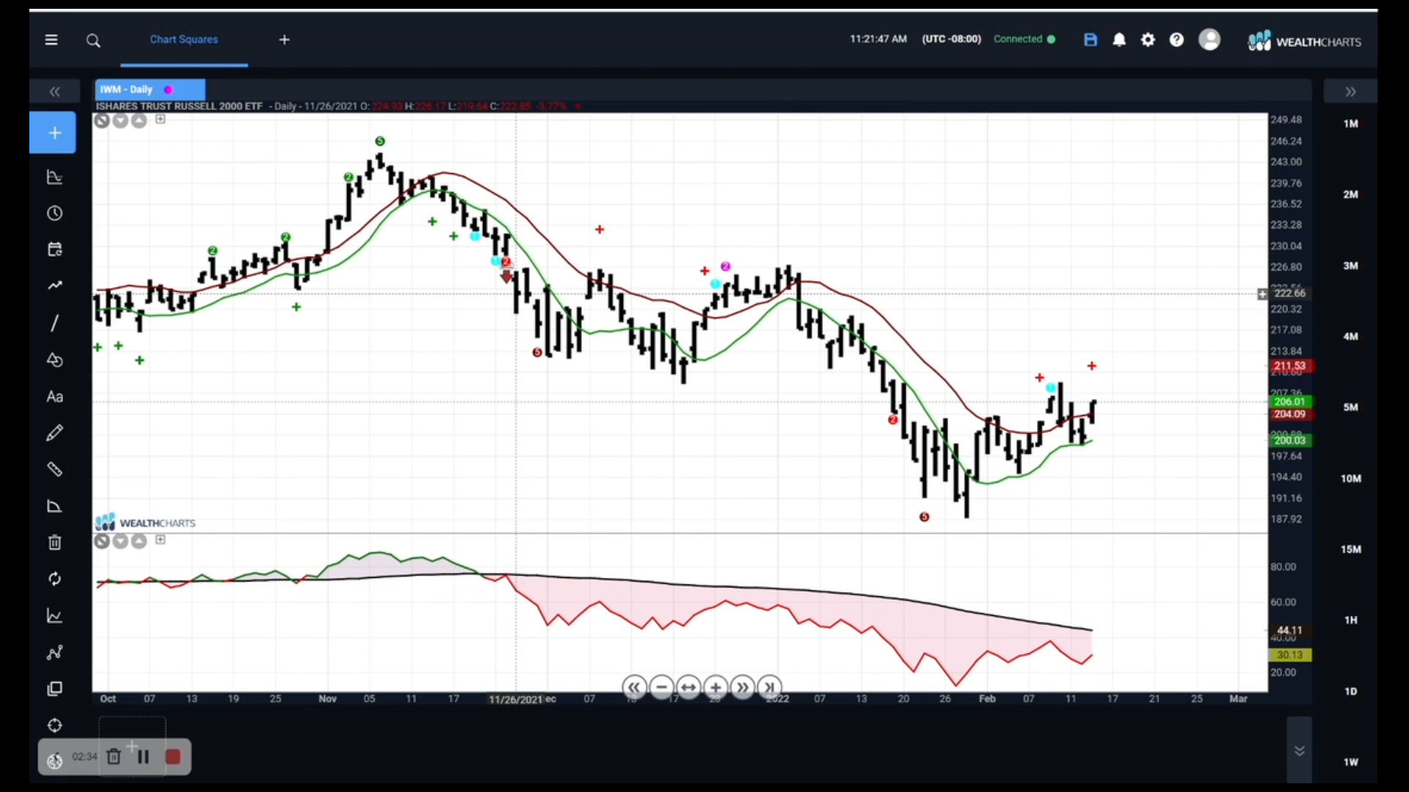Fit chart width with horizontal arrows
The image size is (1409, 792).
[688, 688]
